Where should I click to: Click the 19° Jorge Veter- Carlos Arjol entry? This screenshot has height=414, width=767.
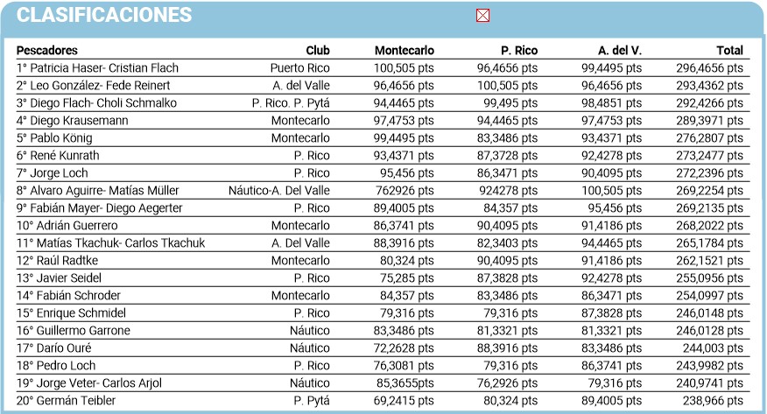[89, 383]
